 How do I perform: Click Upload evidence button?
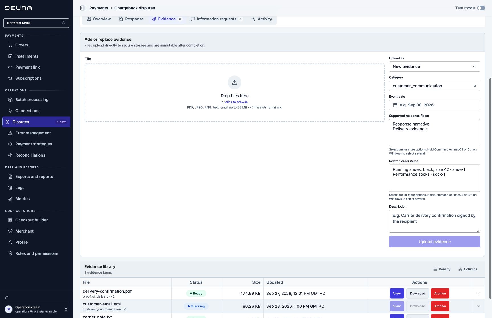point(434,242)
